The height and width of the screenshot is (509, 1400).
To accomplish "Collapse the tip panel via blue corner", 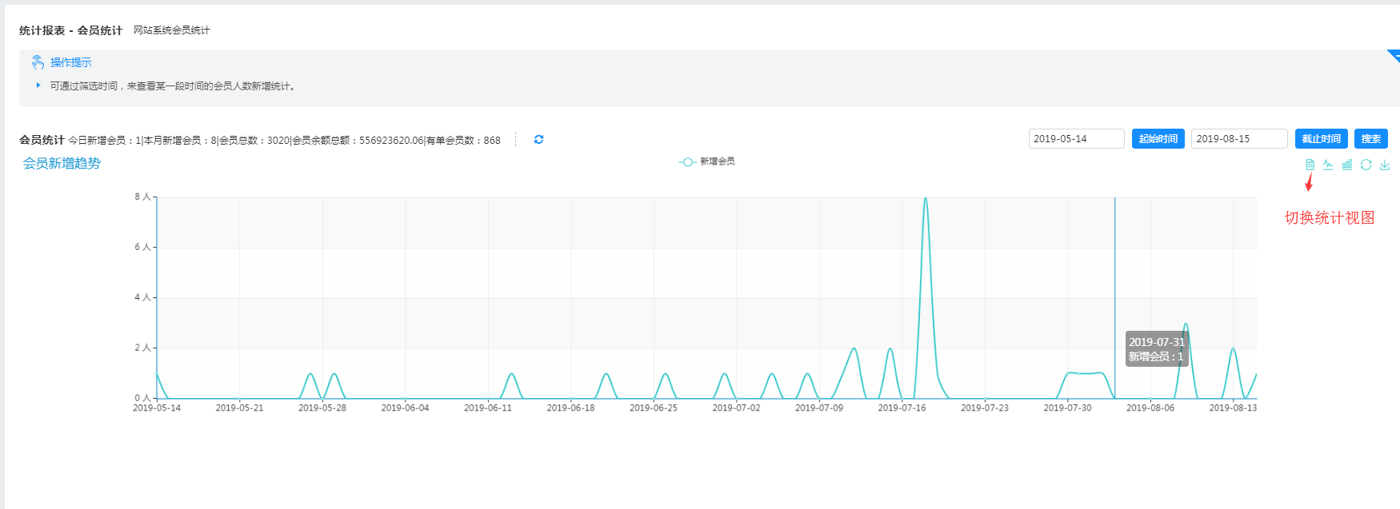I will pos(1394,54).
